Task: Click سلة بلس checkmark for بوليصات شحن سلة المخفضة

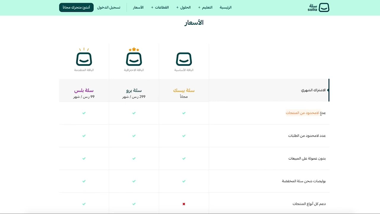Action: (x=84, y=181)
